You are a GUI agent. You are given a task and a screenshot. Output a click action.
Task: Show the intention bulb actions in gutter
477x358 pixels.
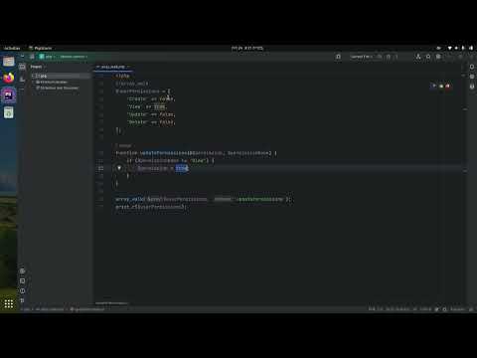(x=119, y=168)
